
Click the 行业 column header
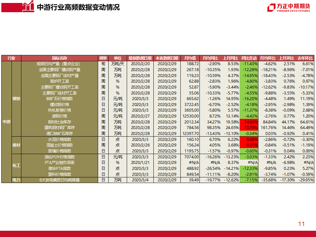click(x=11, y=58)
